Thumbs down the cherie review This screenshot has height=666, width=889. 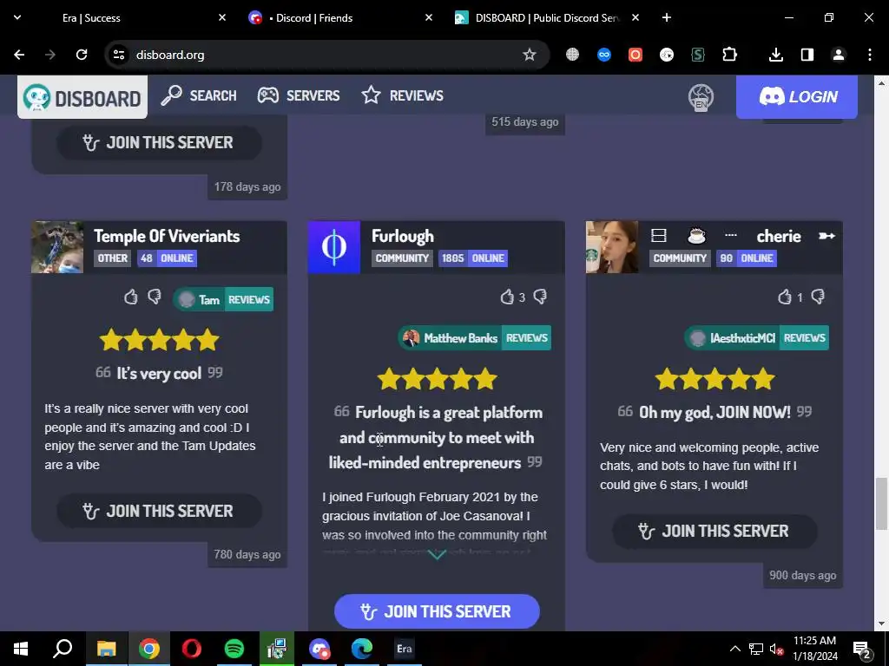pyautogui.click(x=818, y=297)
